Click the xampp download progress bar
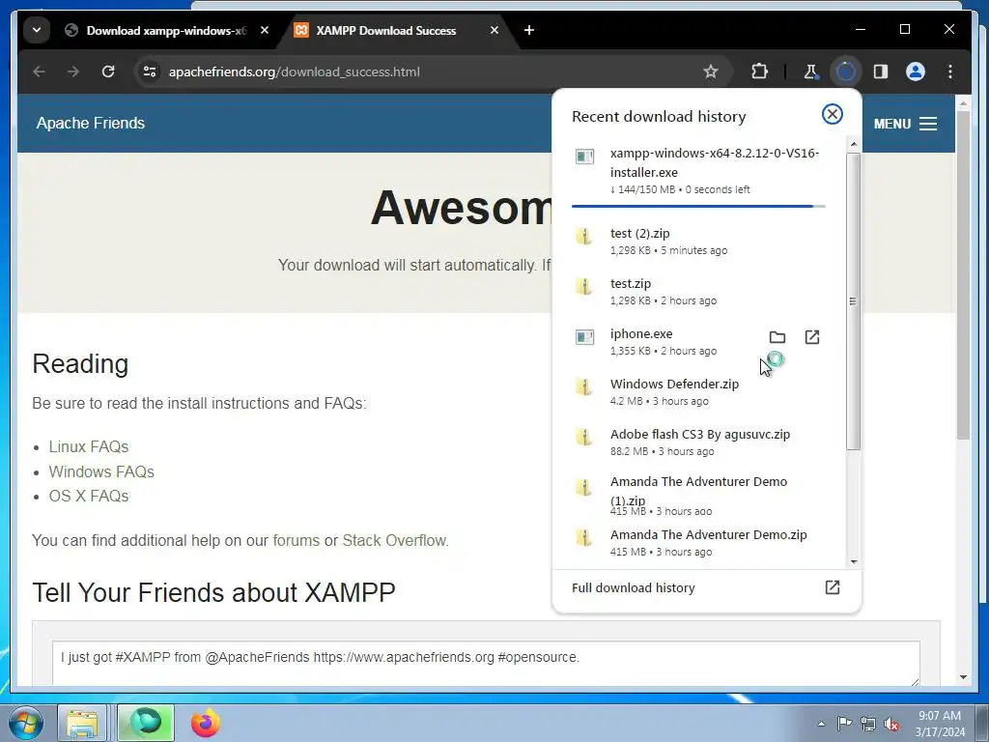Viewport: 989px width, 742px height. point(698,206)
